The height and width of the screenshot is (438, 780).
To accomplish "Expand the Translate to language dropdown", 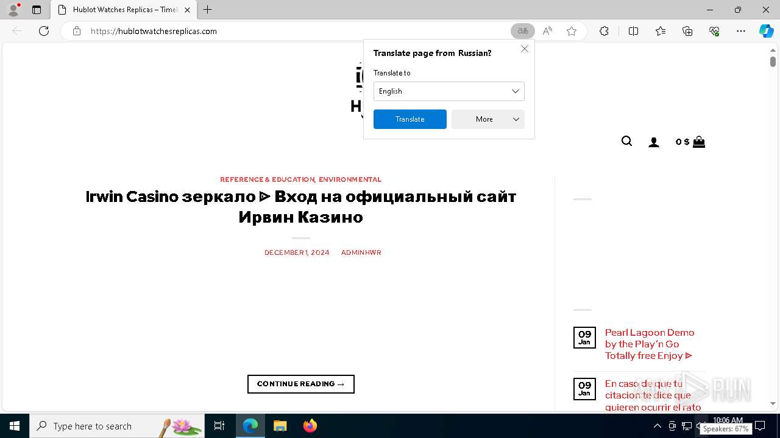I will click(x=449, y=91).
